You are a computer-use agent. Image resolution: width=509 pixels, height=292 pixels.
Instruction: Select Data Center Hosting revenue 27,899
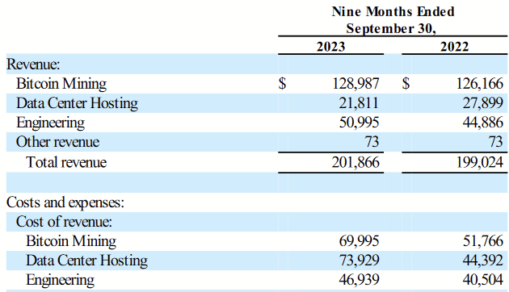[x=482, y=103]
